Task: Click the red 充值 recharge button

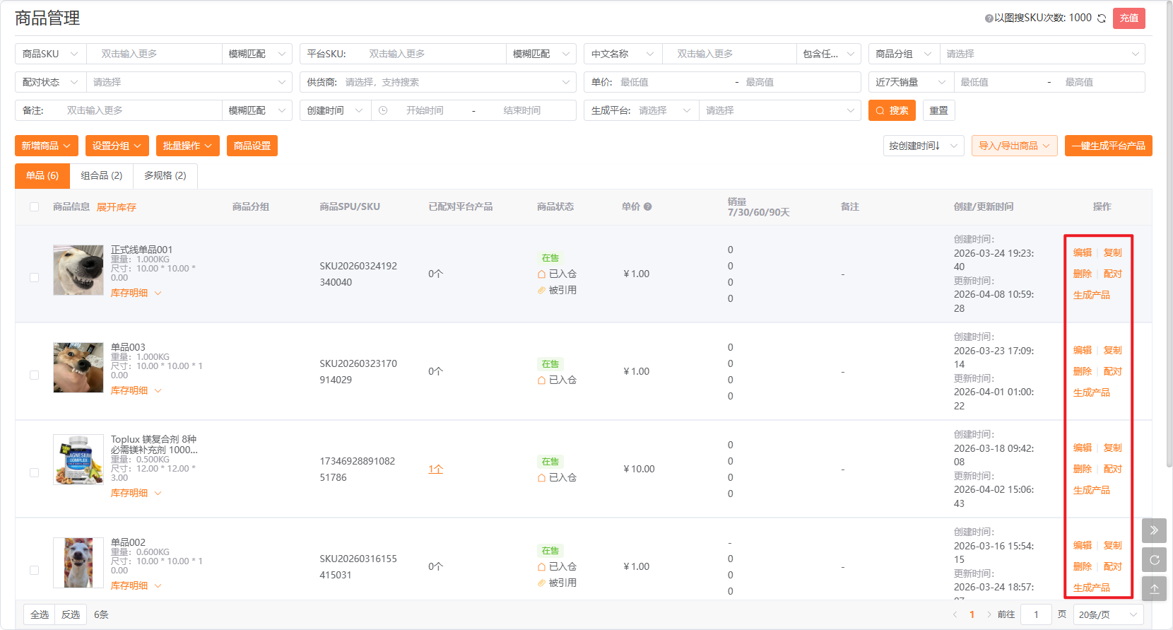Action: pyautogui.click(x=1129, y=18)
